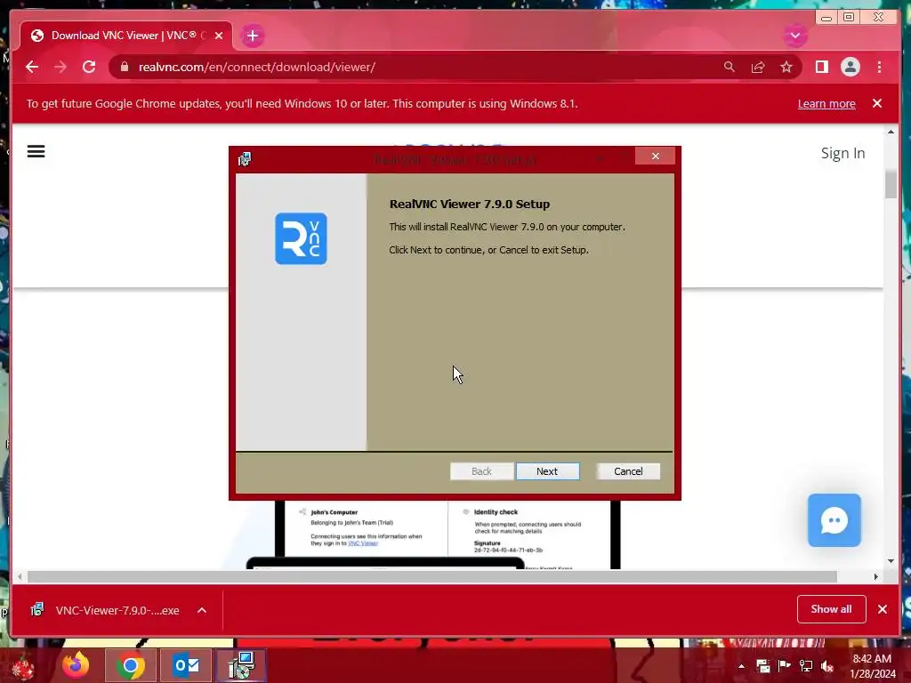Click the horizontal scrollbar of the page

tap(432, 576)
